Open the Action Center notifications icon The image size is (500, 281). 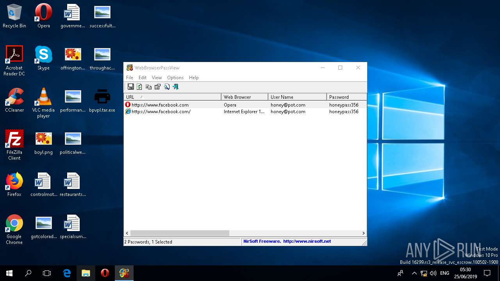(x=487, y=273)
